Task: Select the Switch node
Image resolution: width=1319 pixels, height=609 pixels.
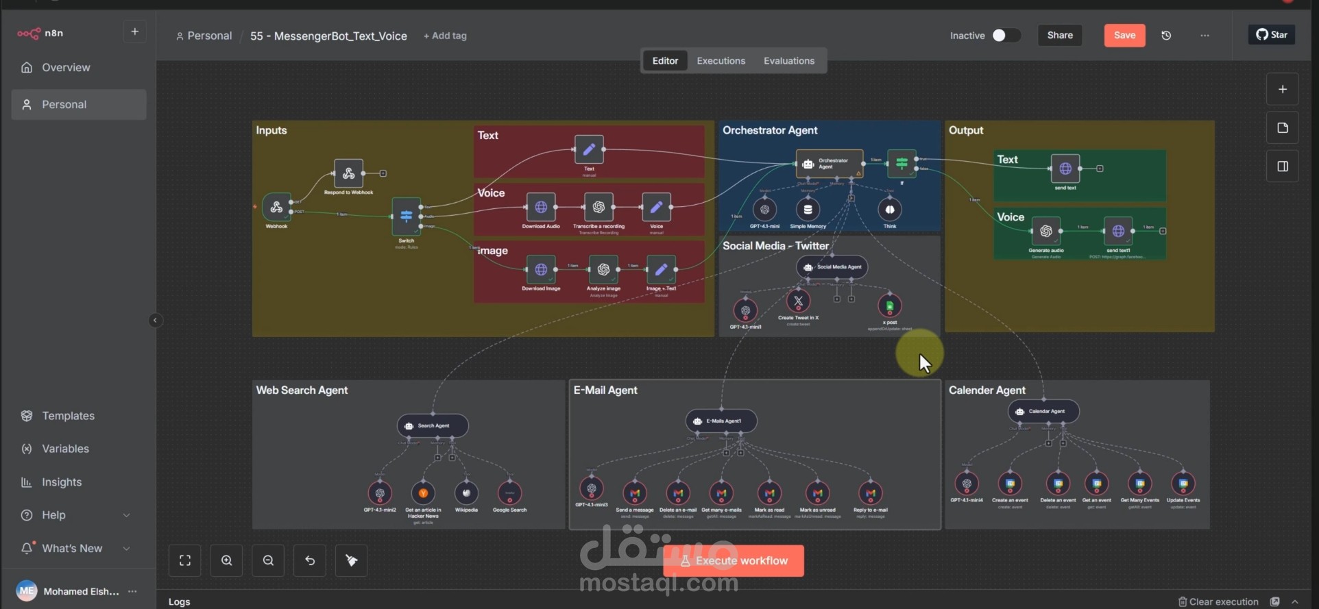Action: [406, 216]
